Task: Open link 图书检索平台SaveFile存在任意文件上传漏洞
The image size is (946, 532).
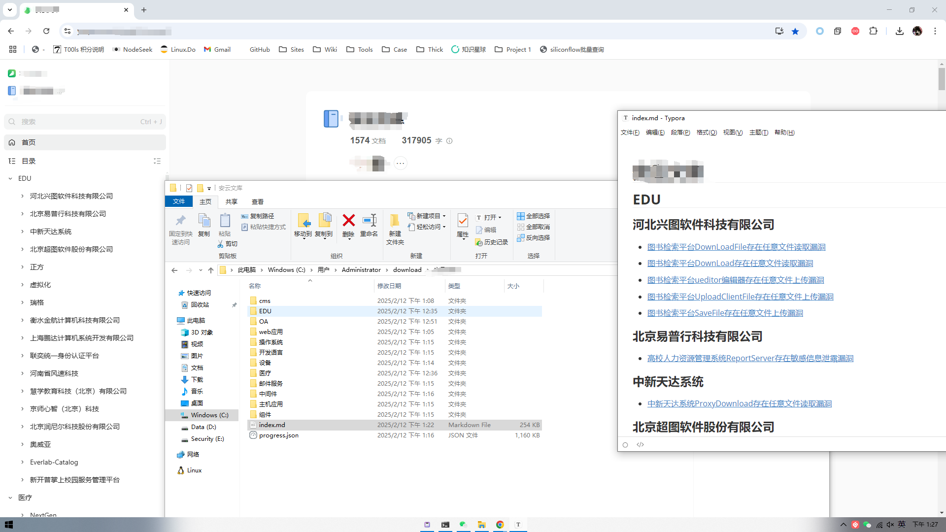Action: coord(725,313)
